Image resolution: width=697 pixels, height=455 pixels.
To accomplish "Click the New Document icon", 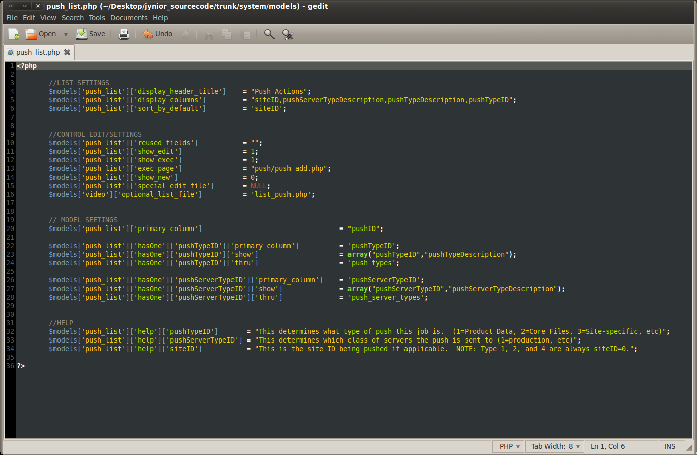I will (x=14, y=34).
